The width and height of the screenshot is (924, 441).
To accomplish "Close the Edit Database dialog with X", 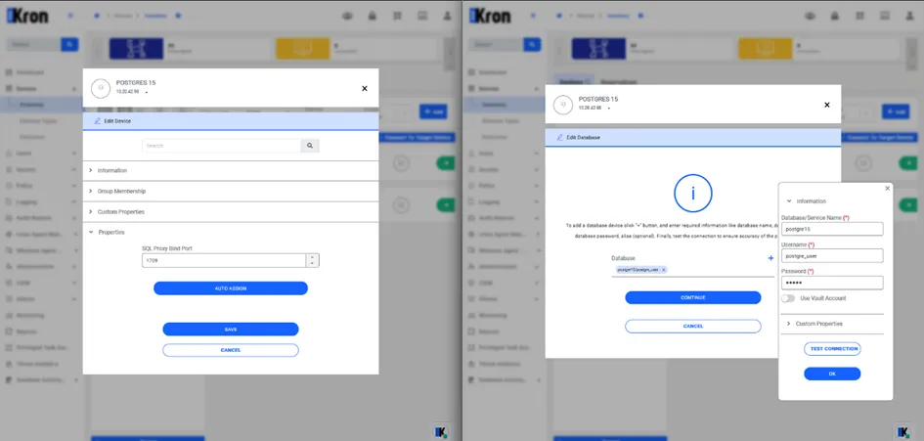I will [x=827, y=105].
